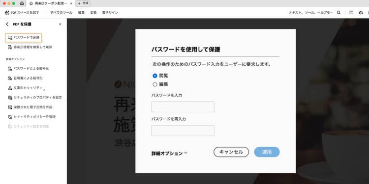Open a new tab with 作成 button

tap(83, 3)
